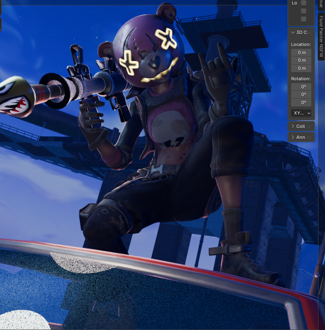Toggle the lowest checkbox under Lo
Viewport: 325px width, 330px height.
pos(304,19)
